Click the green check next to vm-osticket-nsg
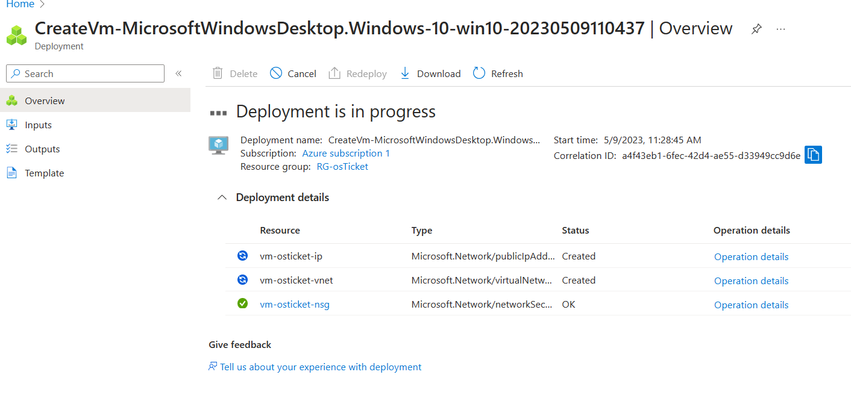The image size is (851, 416). [242, 304]
